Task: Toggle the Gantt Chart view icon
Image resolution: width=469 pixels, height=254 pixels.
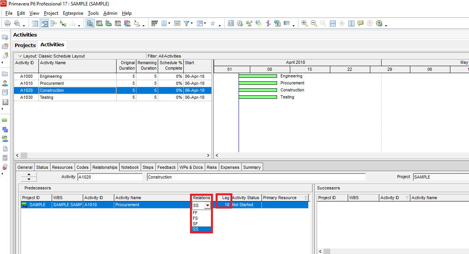Action: point(44,23)
